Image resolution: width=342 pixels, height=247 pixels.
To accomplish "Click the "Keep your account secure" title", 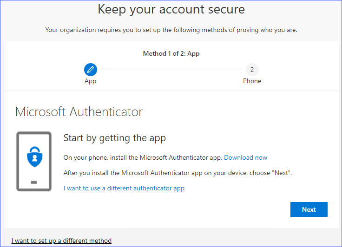I will (x=171, y=9).
